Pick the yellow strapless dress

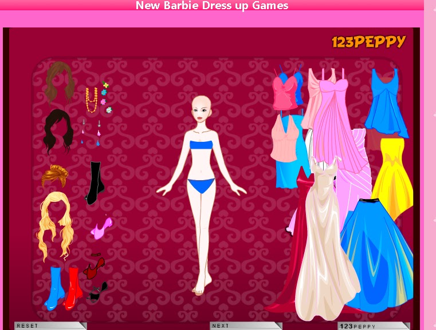click(393, 178)
